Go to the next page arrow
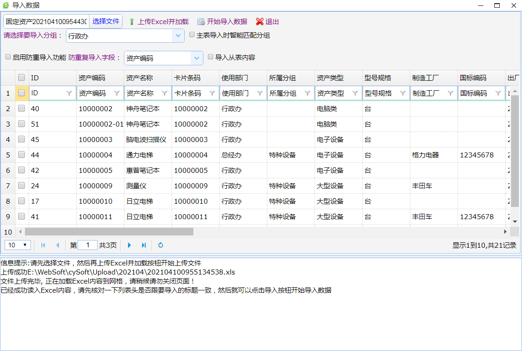This screenshot has width=522, height=353. point(129,245)
